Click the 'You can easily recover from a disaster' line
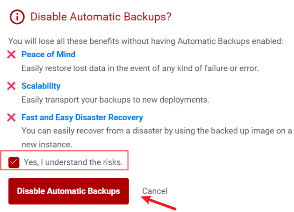 click(x=156, y=131)
